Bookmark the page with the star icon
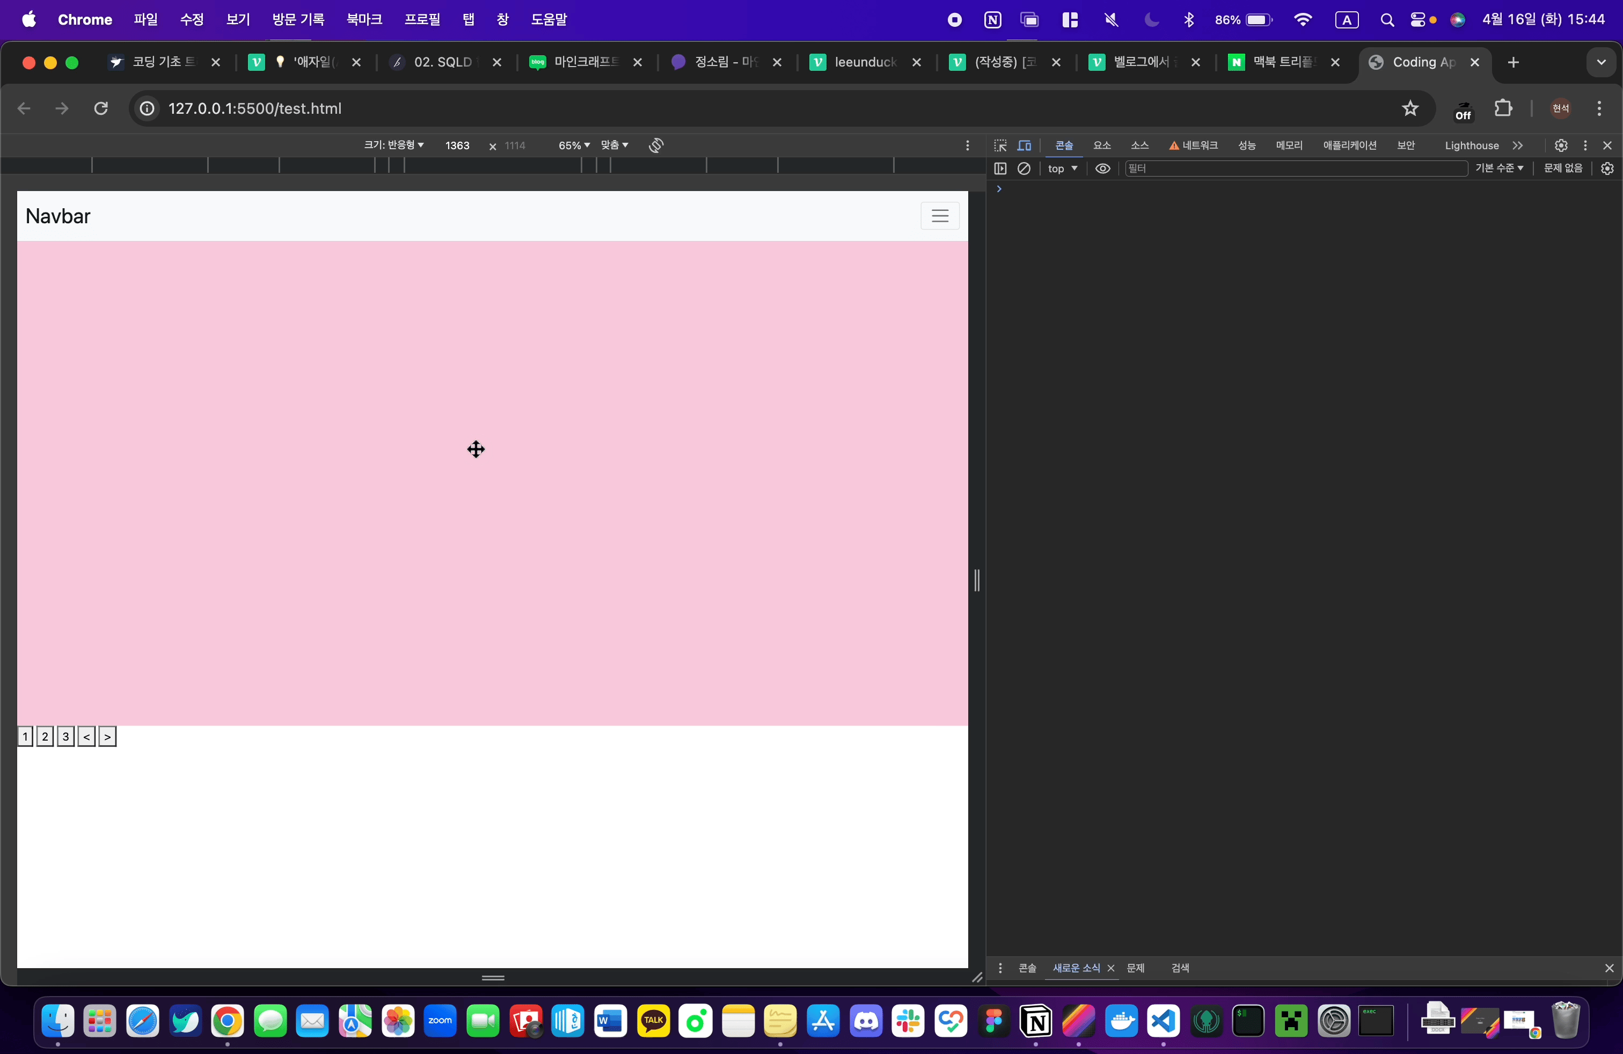This screenshot has height=1054, width=1623. [1409, 108]
